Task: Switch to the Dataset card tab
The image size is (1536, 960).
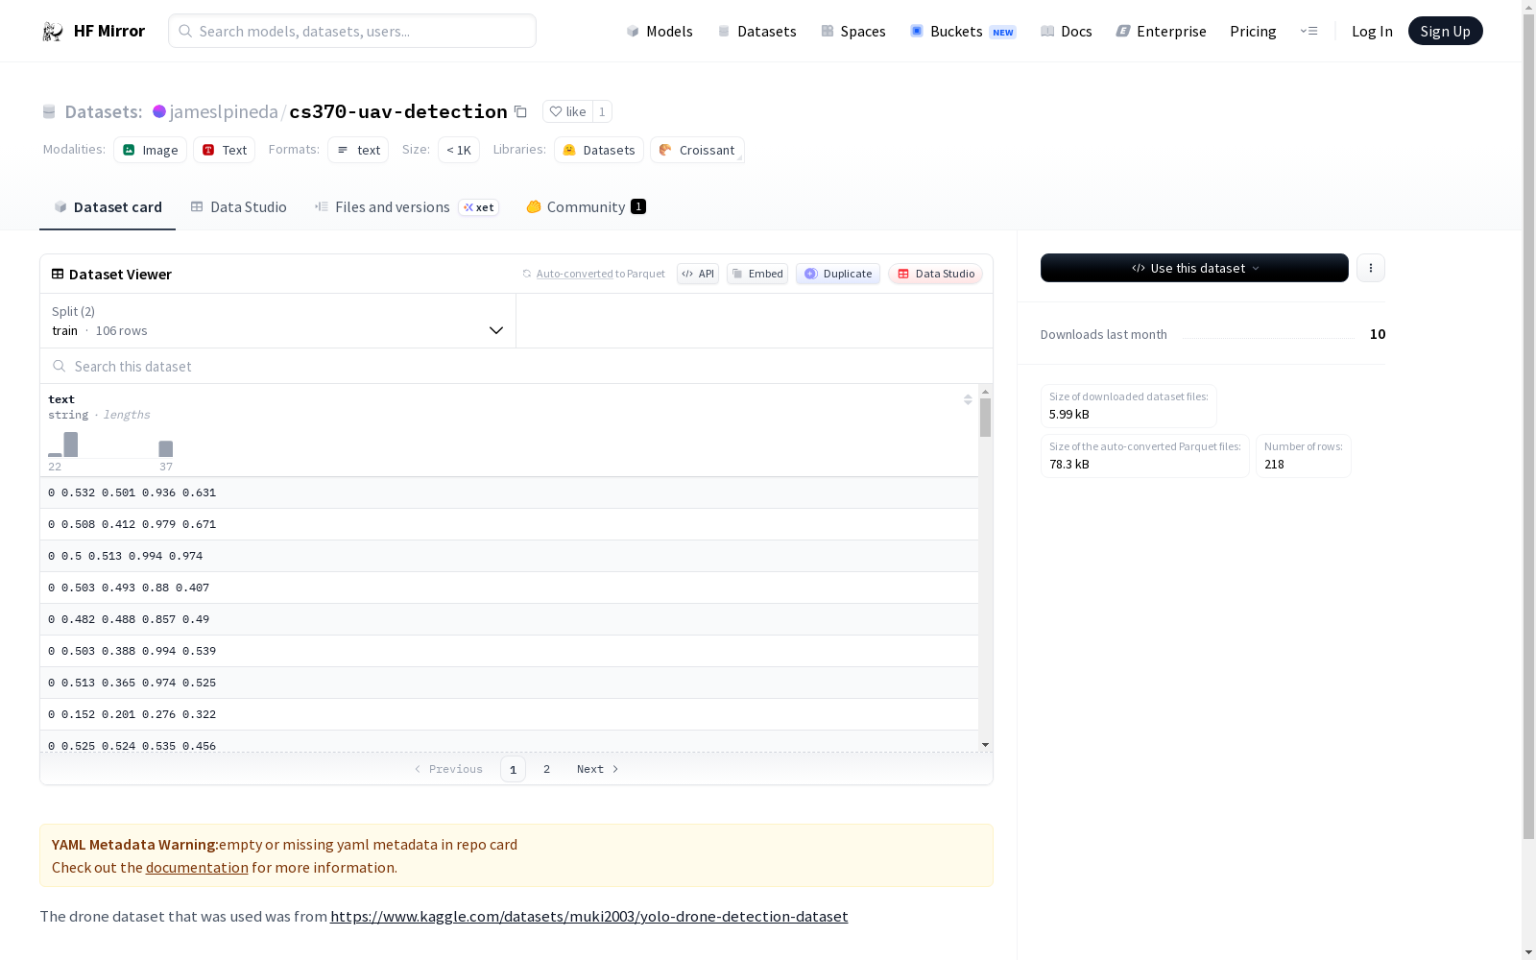Action: 108,207
